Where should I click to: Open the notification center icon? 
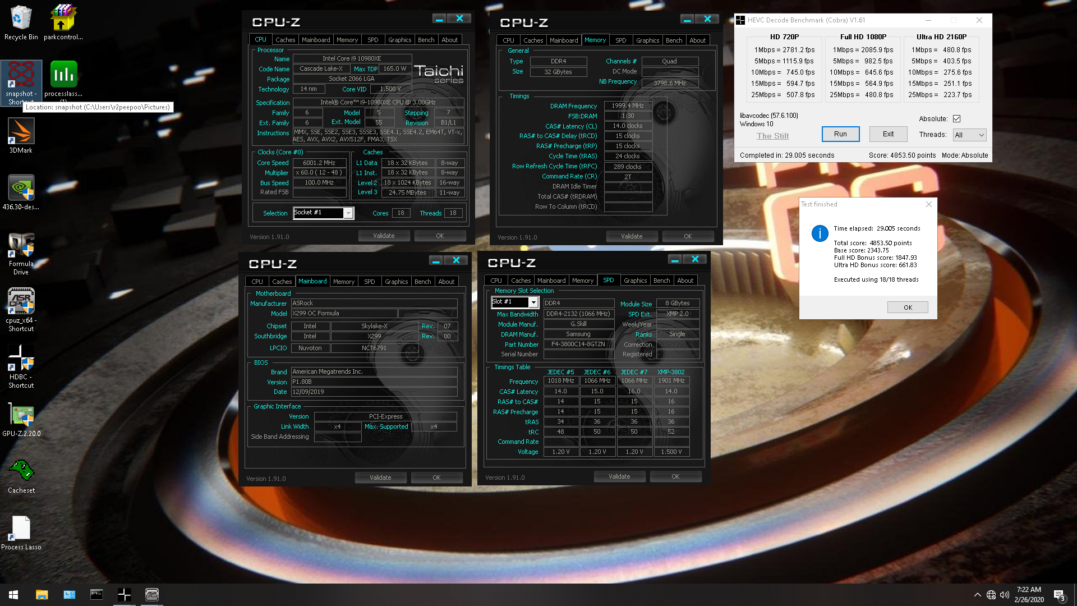pyautogui.click(x=1060, y=595)
